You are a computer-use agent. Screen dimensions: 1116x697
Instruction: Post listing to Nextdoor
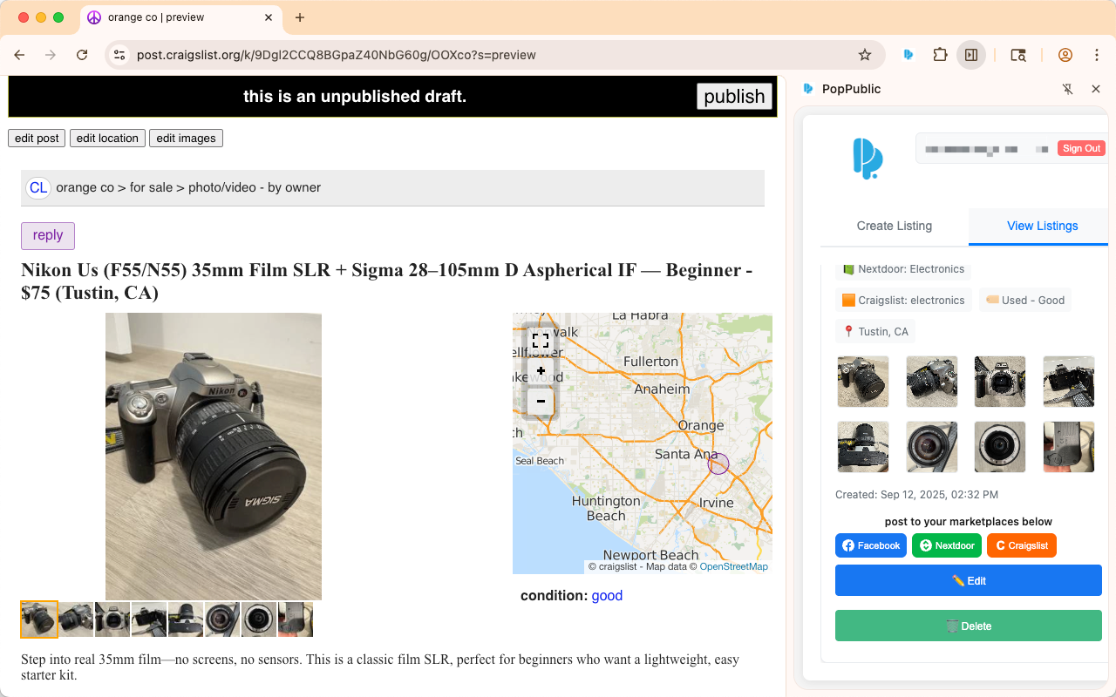(947, 545)
